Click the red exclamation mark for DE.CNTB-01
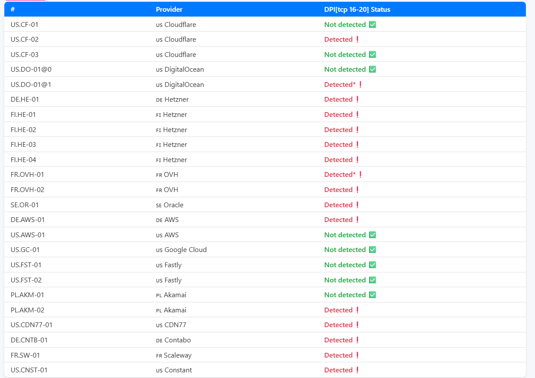 tap(357, 340)
